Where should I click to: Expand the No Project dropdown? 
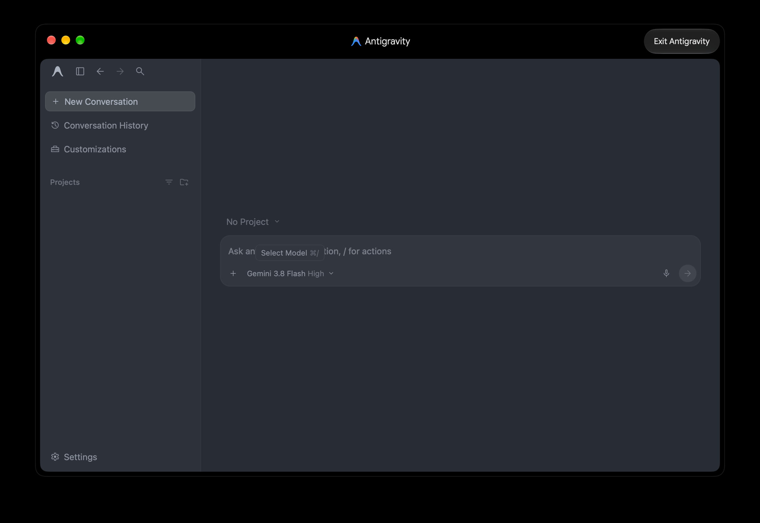click(253, 222)
